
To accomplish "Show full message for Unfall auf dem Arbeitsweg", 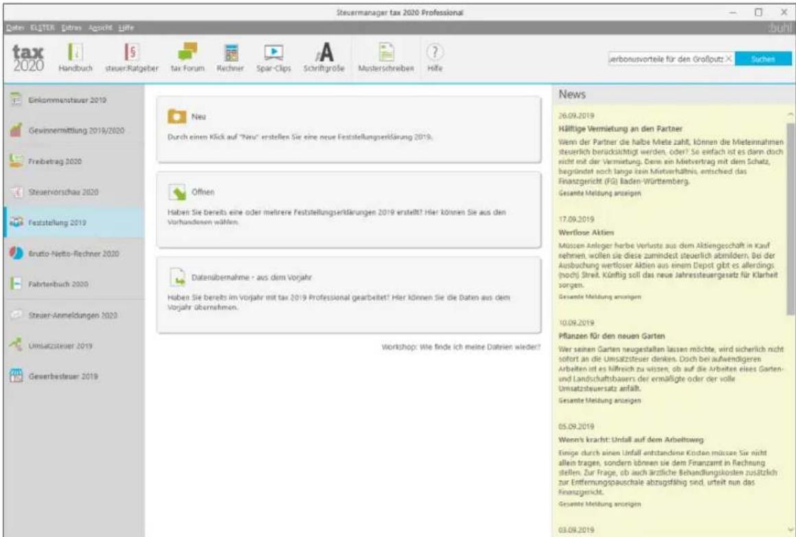I will coord(600,504).
